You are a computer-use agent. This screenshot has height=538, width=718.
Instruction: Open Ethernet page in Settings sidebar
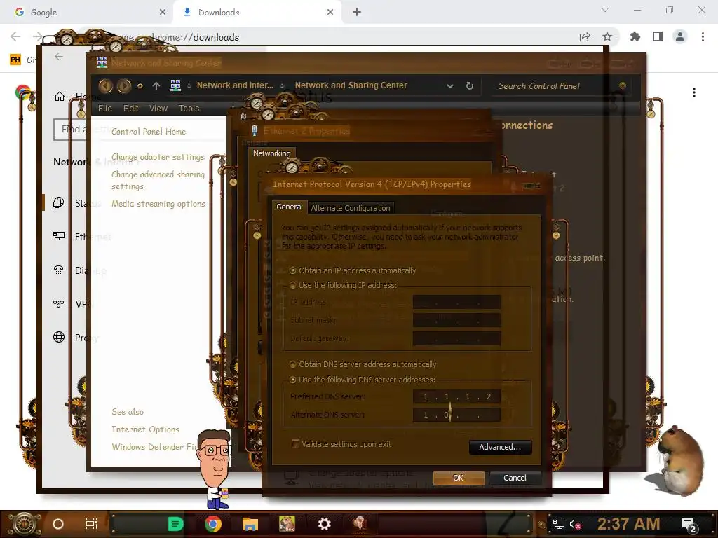pyautogui.click(x=83, y=237)
